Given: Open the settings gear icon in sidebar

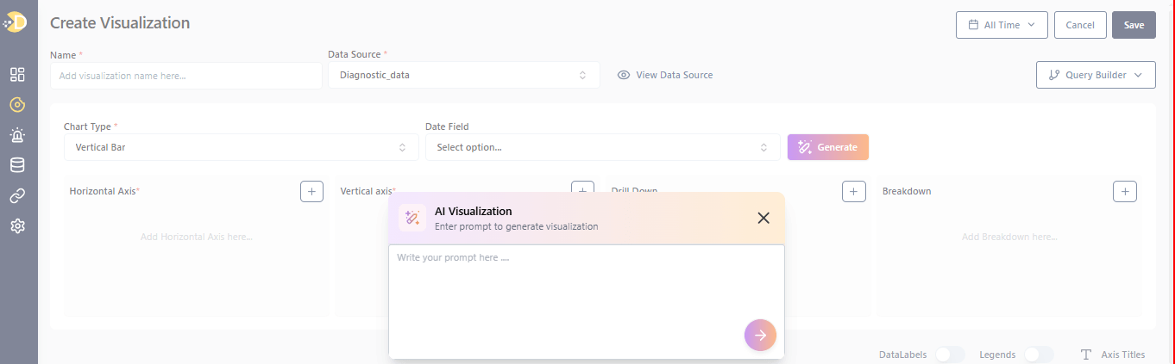Looking at the screenshot, I should click(17, 226).
